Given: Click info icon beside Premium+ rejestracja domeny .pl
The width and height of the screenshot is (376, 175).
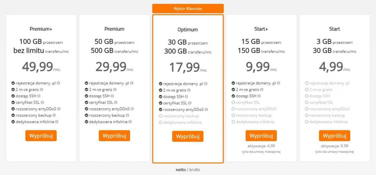Looking at the screenshot, I should pyautogui.click(x=58, y=83).
